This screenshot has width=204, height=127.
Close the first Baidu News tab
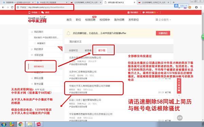(33, 2)
